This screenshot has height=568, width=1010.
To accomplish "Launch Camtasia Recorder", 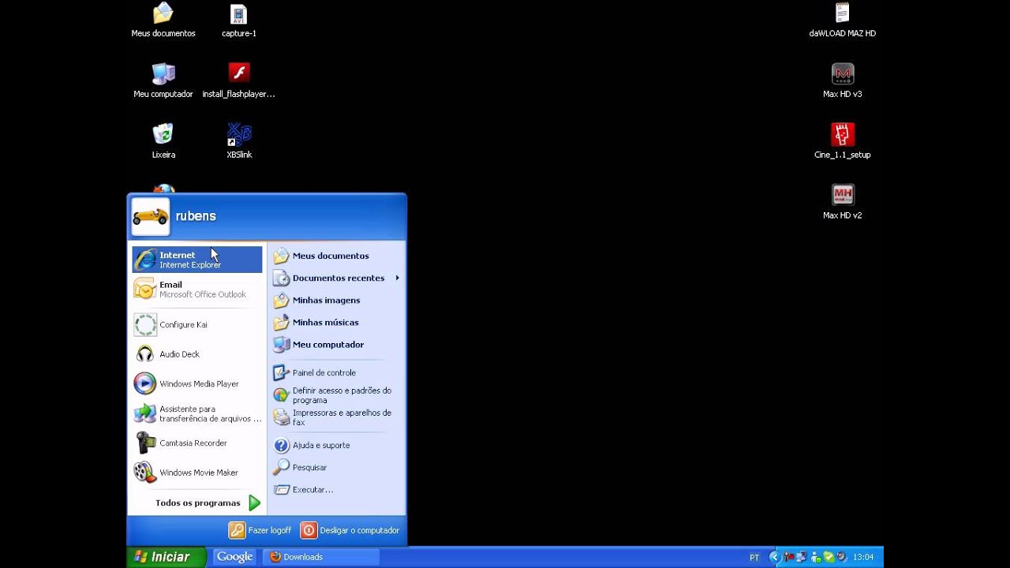I will click(x=197, y=443).
